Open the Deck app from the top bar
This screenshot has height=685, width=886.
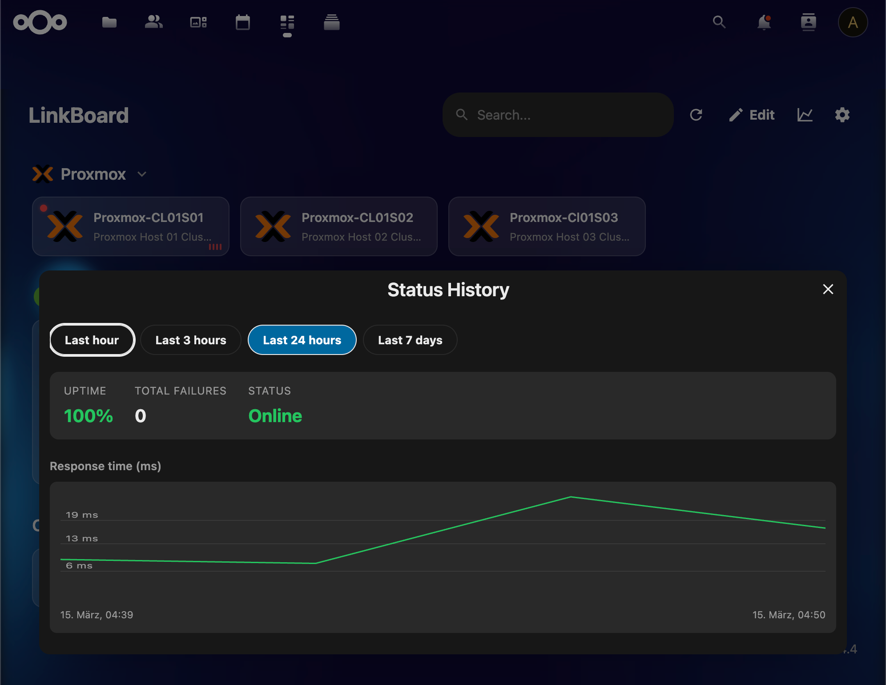(287, 22)
